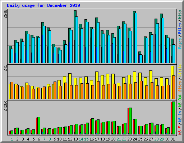Viewport: 184px width, 143px height.
Task: Click green weekend day label 22
Action: tap(124, 139)
